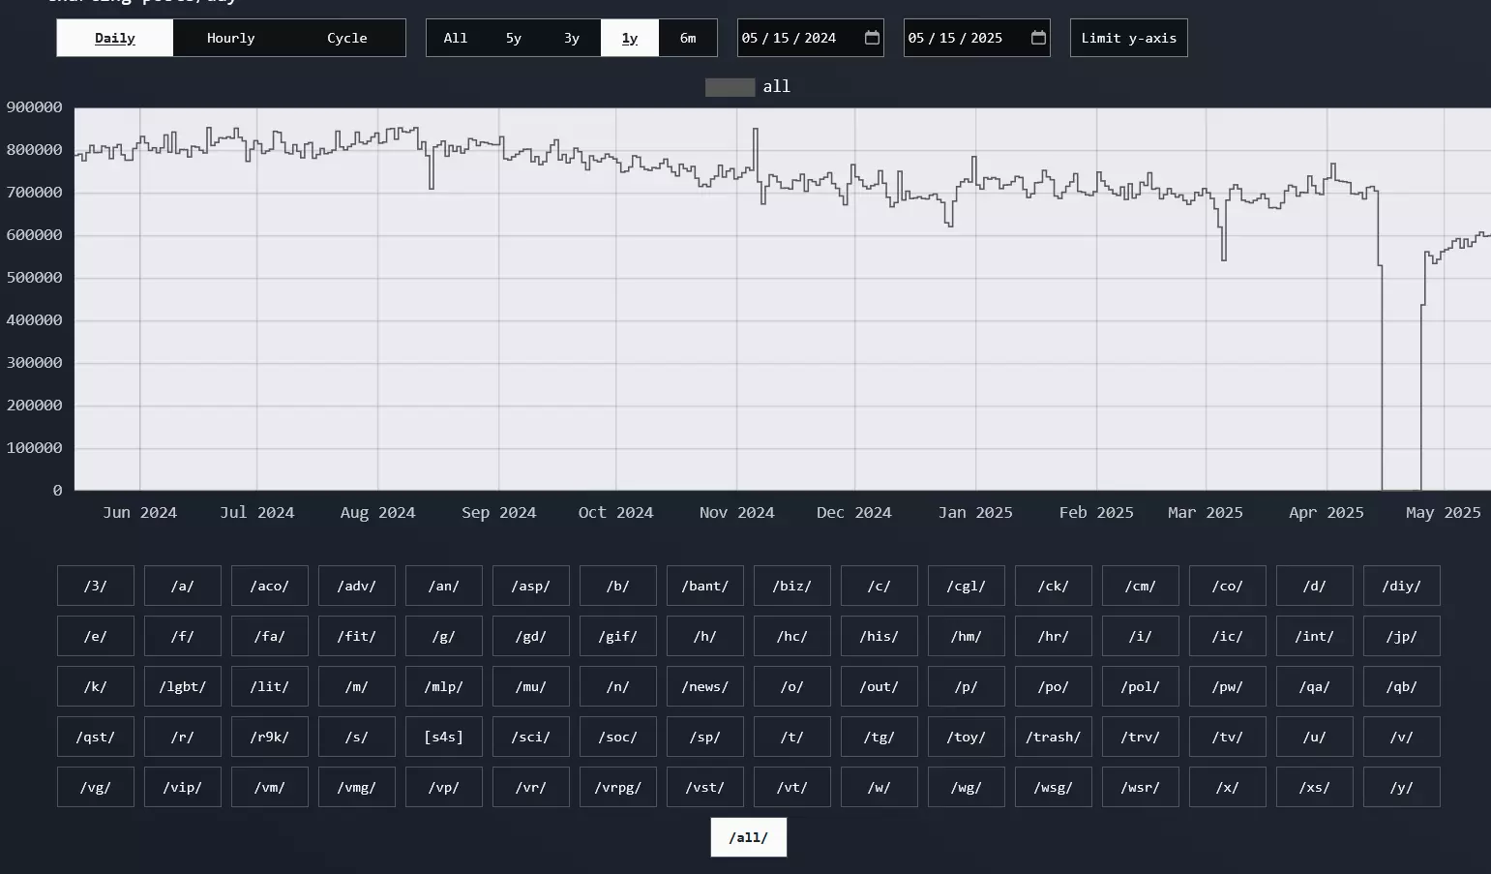Switch to Daily view

point(115,38)
